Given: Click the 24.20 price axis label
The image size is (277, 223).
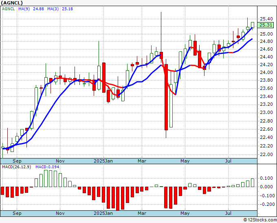Looking at the screenshot, I should [266, 65].
